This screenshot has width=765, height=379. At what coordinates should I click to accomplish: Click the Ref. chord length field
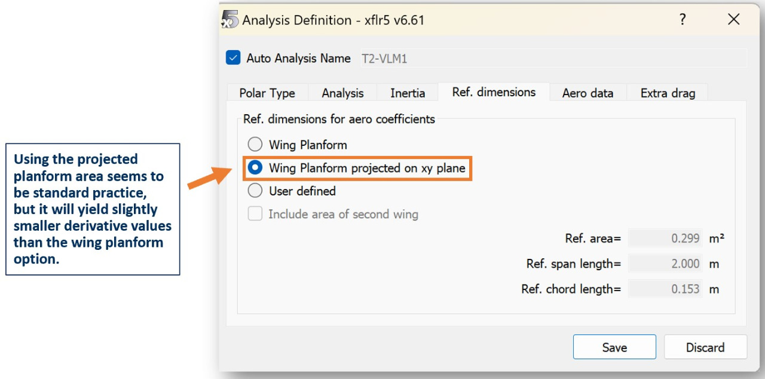coord(665,289)
